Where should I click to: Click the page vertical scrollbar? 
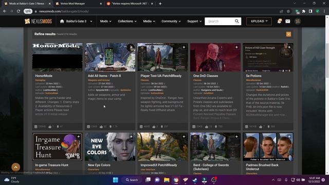click(327, 61)
